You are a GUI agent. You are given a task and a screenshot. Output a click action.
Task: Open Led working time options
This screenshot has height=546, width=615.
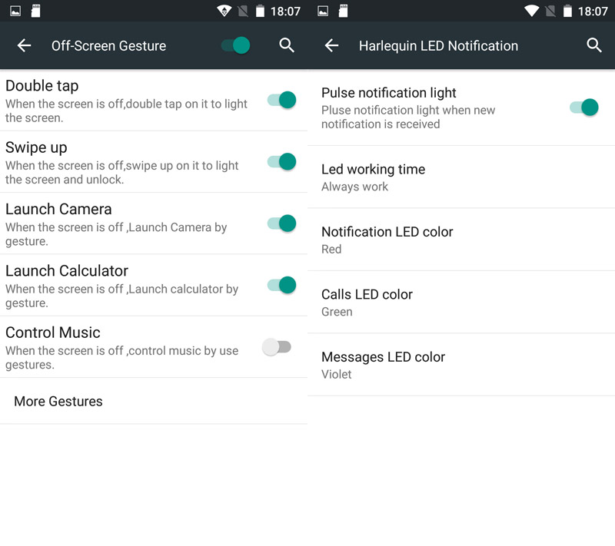pos(461,177)
